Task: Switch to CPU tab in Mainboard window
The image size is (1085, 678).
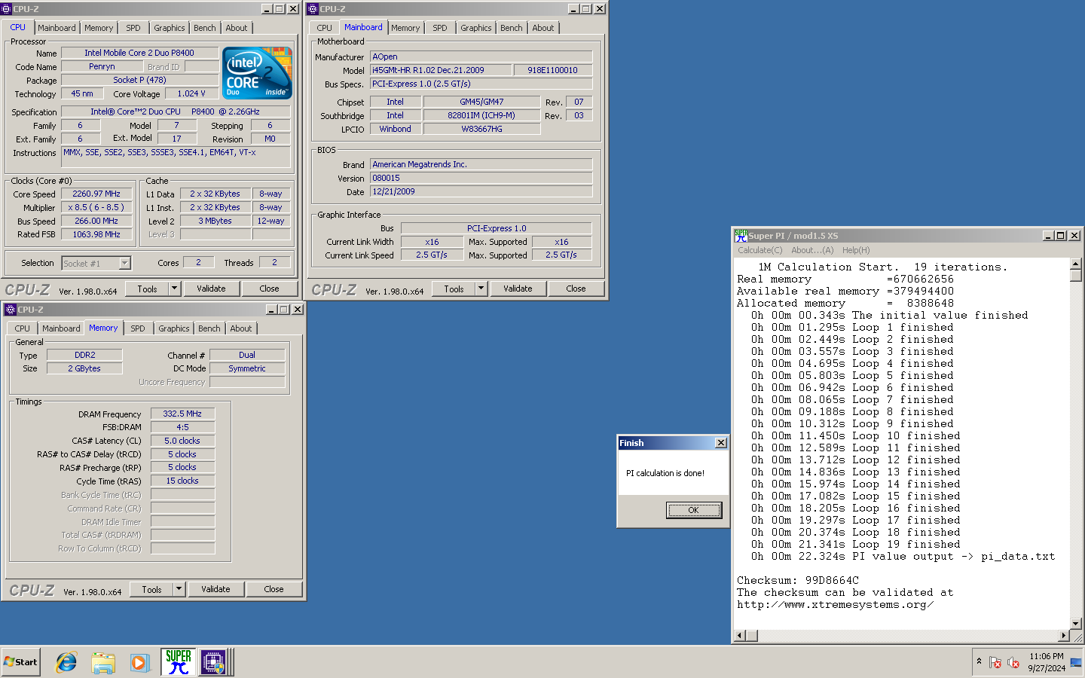Action: pyautogui.click(x=325, y=28)
